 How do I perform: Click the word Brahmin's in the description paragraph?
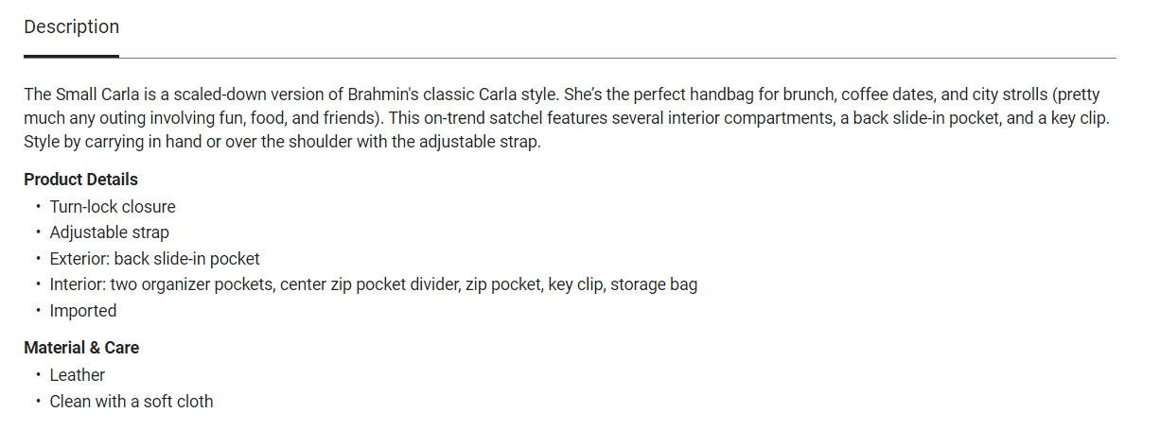pos(388,95)
